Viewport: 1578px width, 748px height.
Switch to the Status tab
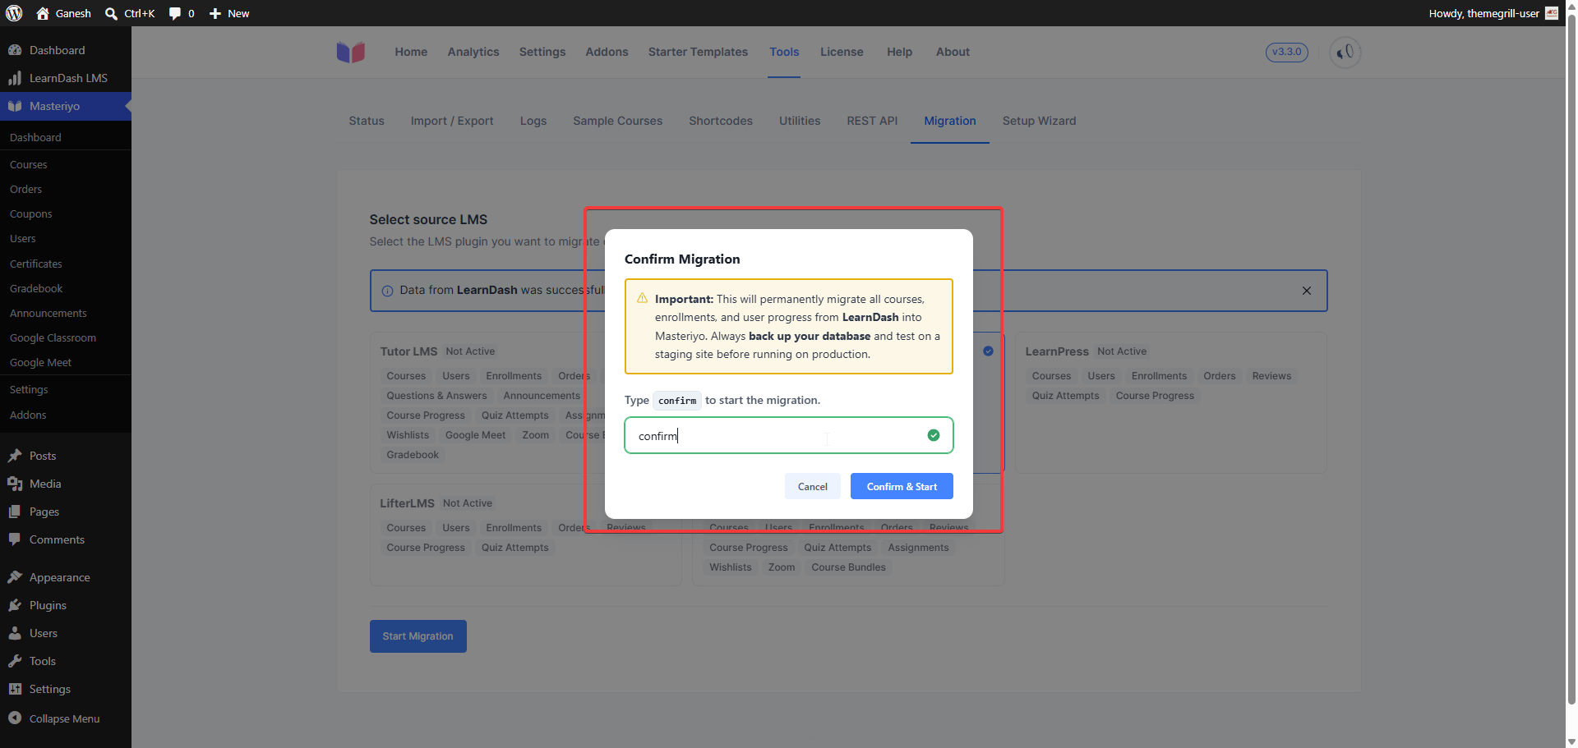pos(367,121)
